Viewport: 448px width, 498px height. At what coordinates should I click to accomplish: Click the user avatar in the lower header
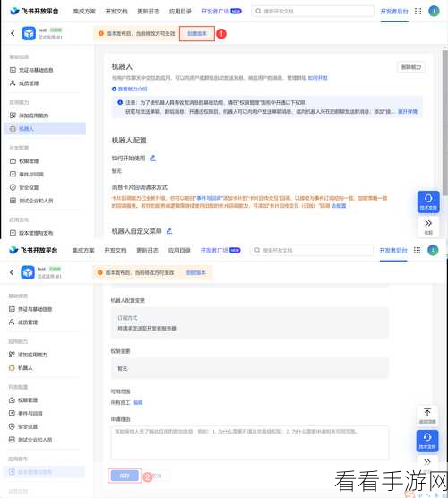[x=433, y=250]
